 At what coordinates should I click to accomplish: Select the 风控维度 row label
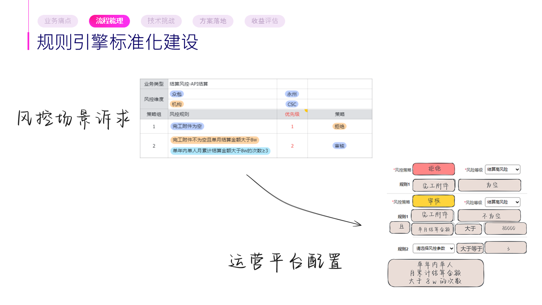[154, 99]
